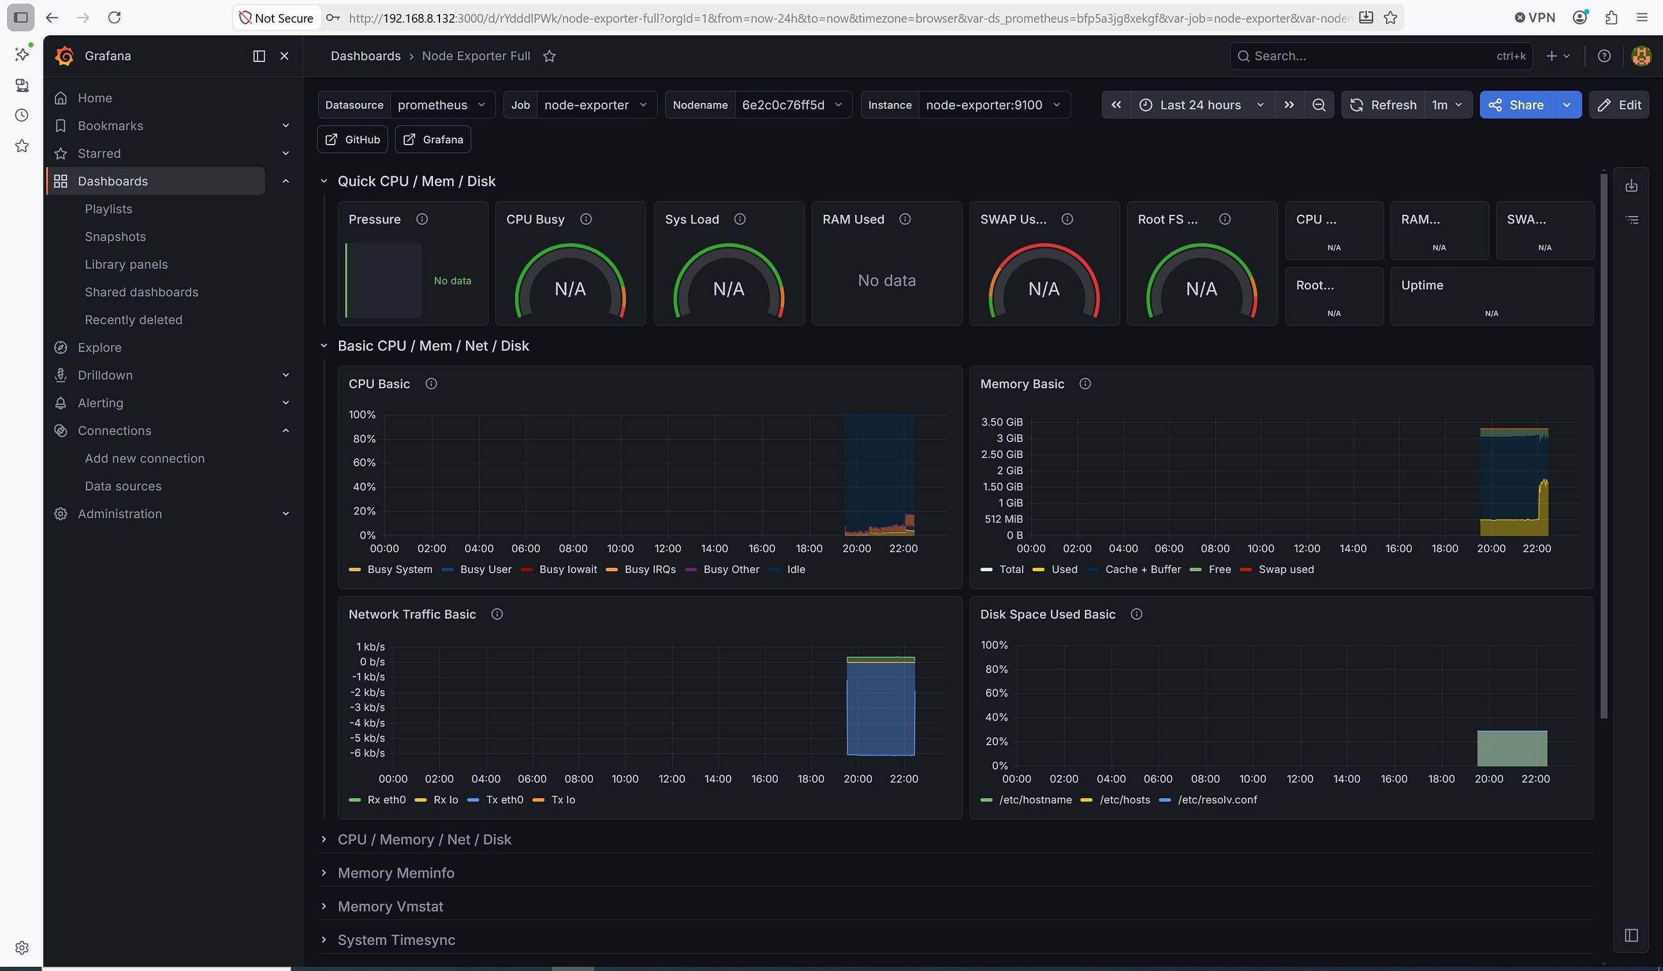Click the Refresh button

click(1383, 105)
